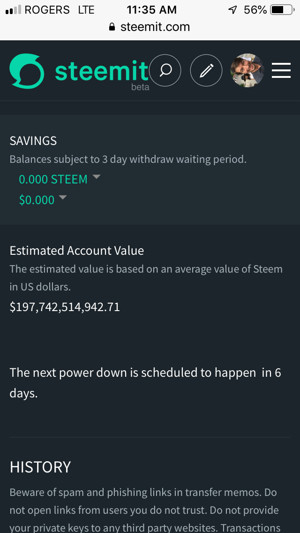Tap the Steemit speech-bubble logo icon

(x=27, y=71)
